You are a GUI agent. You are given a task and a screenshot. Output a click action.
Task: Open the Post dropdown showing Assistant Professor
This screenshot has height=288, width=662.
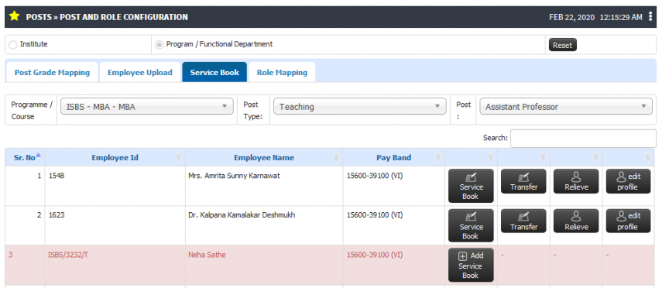click(x=566, y=106)
